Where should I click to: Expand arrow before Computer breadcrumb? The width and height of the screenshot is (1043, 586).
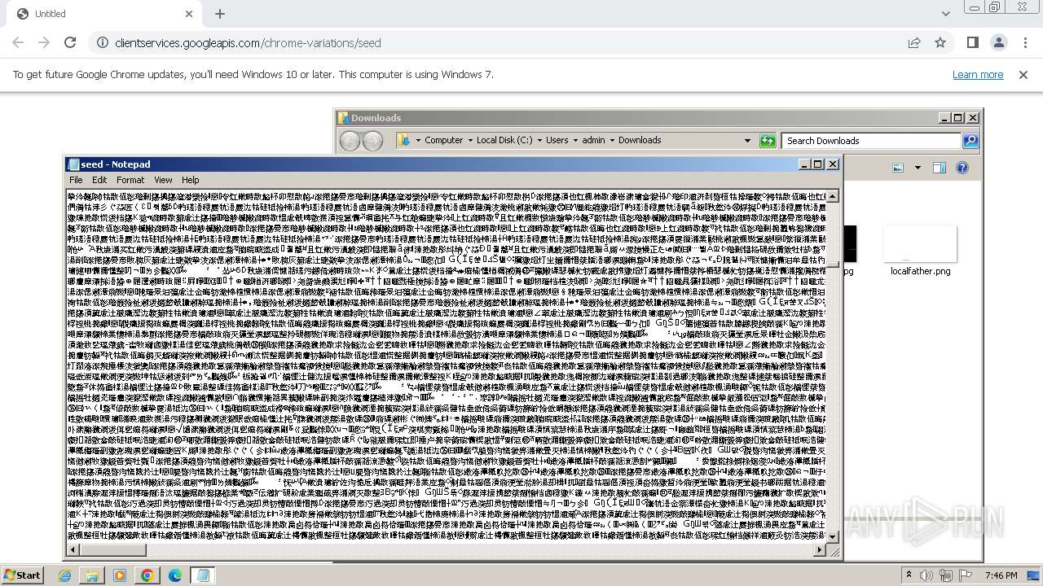[x=417, y=140]
